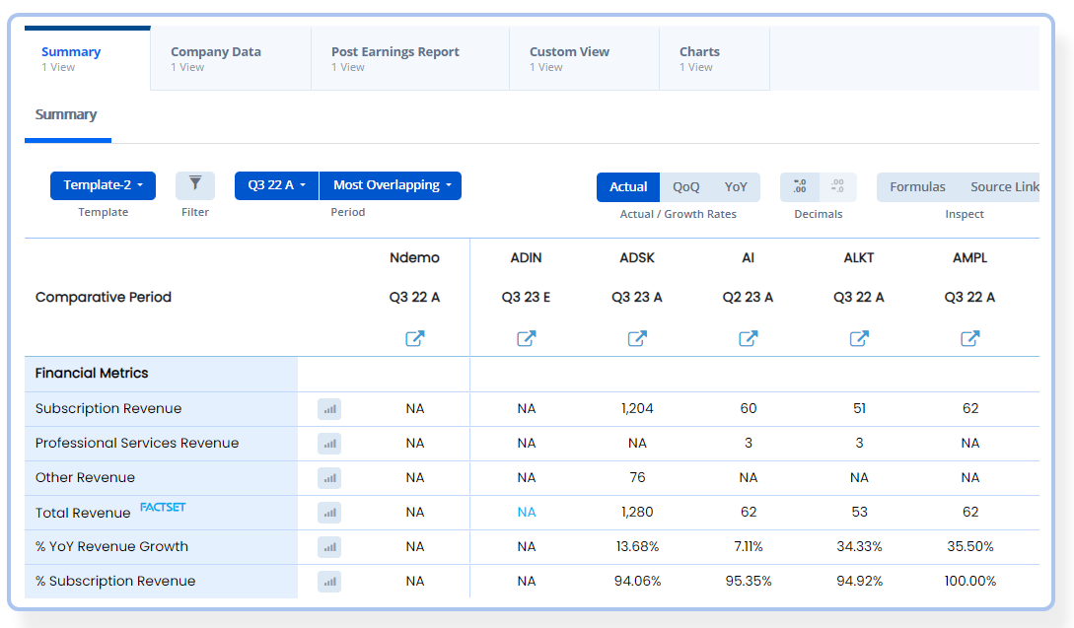Chart icon for % YoY Revenue Growth row
Image resolution: width=1074 pixels, height=628 pixels.
329,547
